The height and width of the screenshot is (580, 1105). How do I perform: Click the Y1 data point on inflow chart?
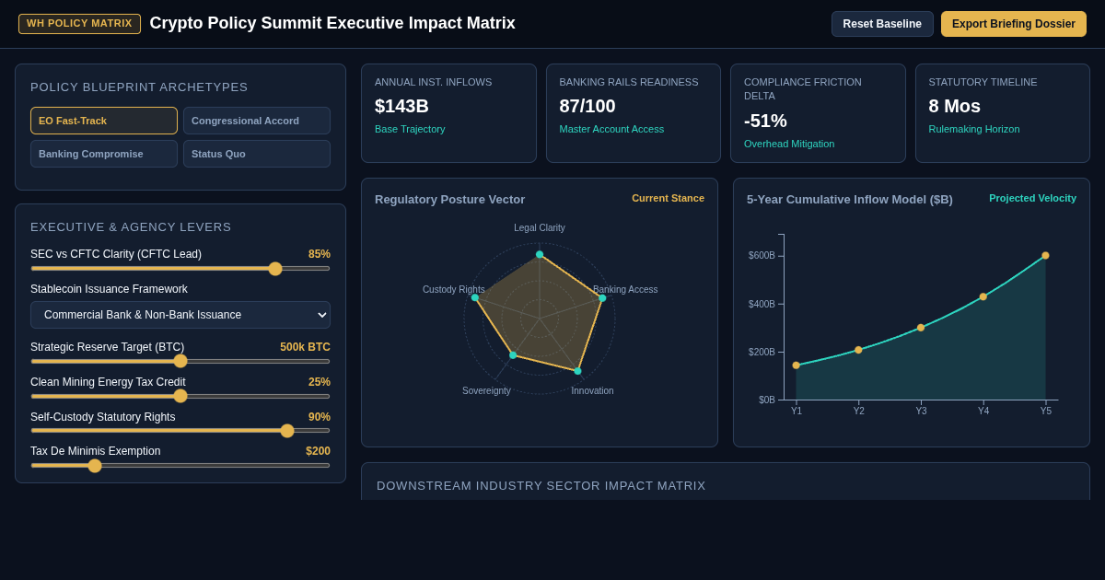[797, 365]
